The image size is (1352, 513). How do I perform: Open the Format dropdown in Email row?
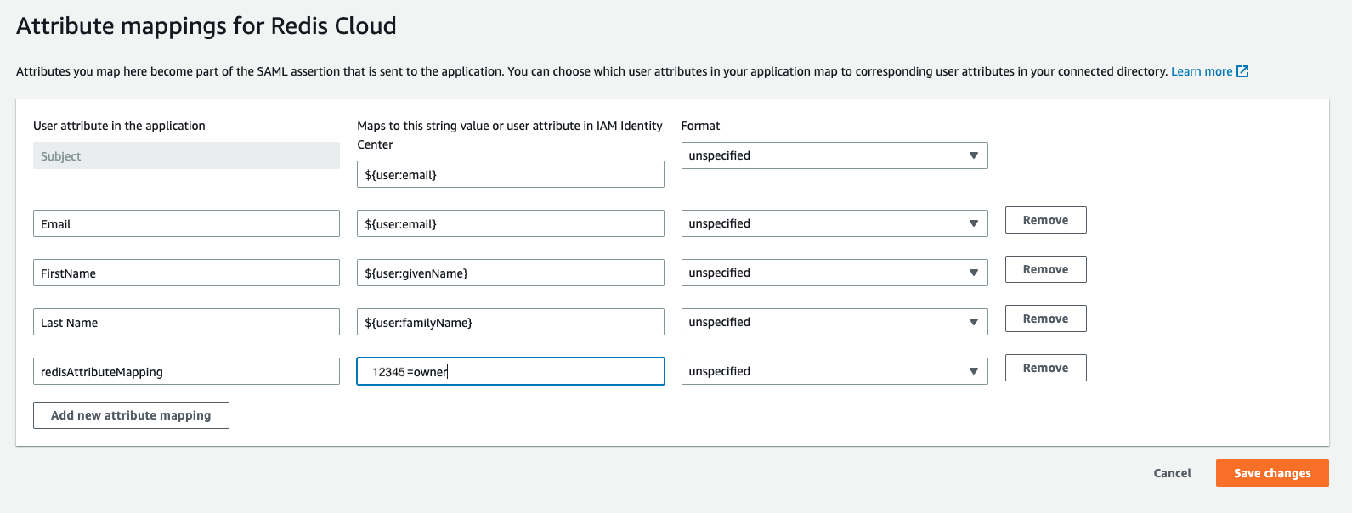tap(834, 223)
